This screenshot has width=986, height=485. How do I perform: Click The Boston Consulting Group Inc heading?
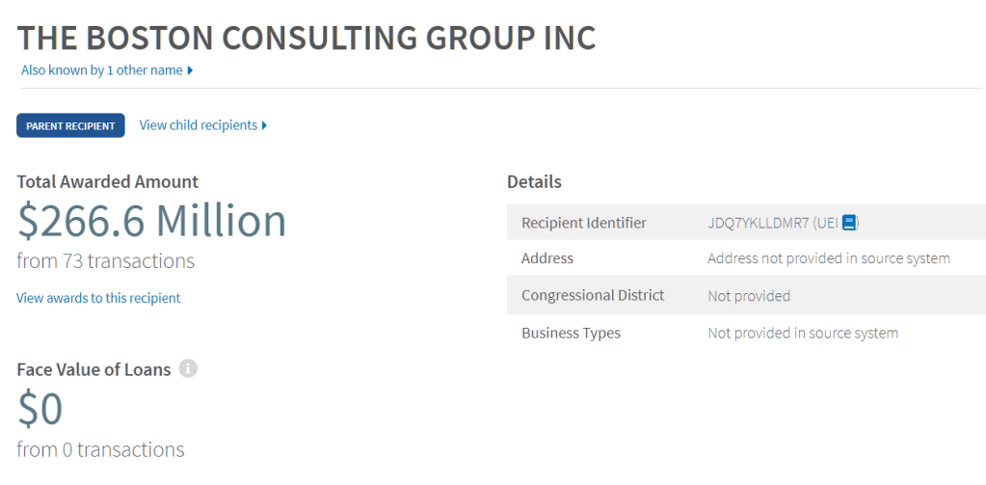tap(306, 38)
